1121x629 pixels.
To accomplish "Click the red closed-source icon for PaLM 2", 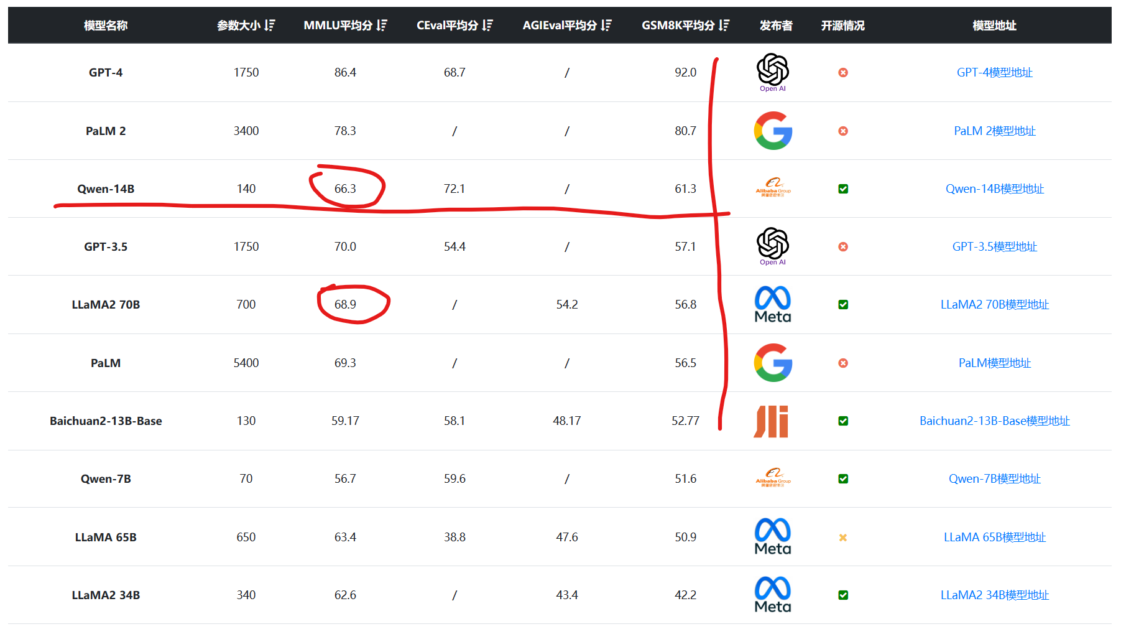I will pos(843,131).
